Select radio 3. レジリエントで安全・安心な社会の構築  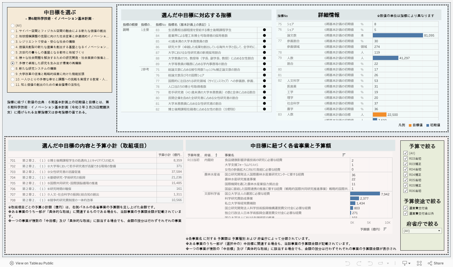pyautogui.click(x=12, y=42)
